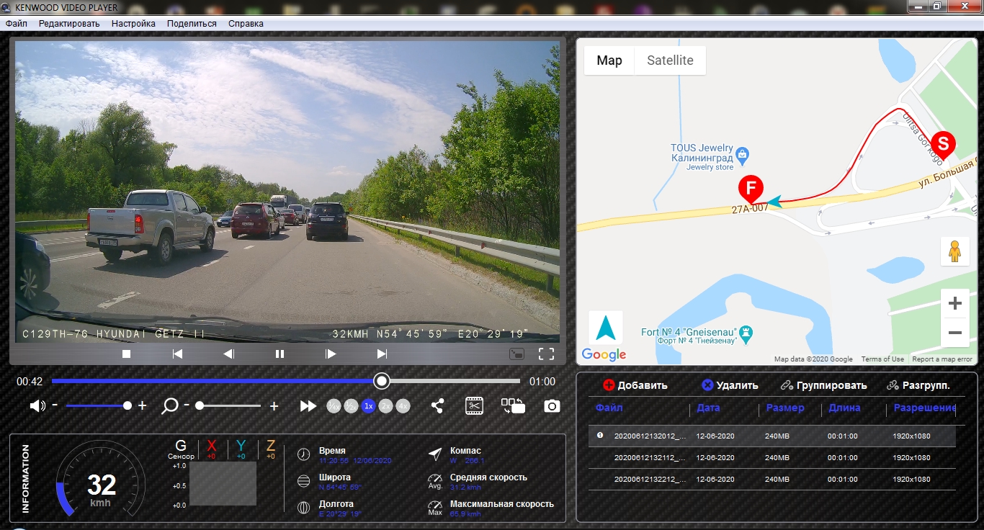Stop video playback with the stop button

coord(126,354)
